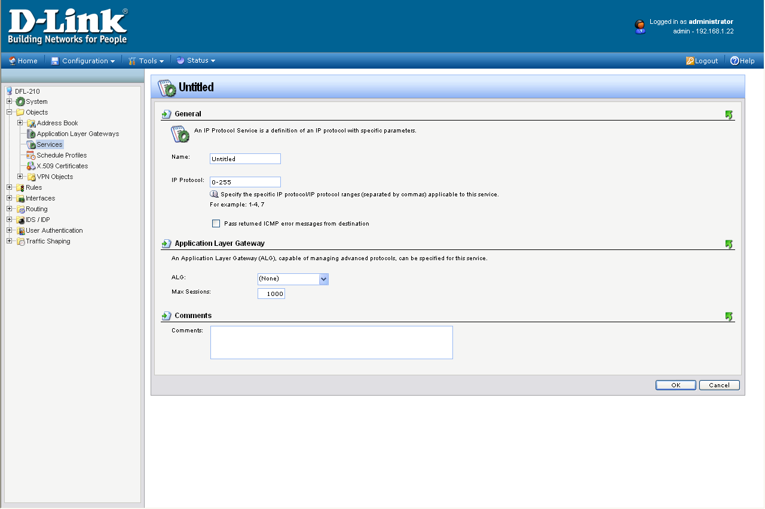This screenshot has height=509, width=765.
Task: Click into the Comments text area
Action: click(332, 343)
